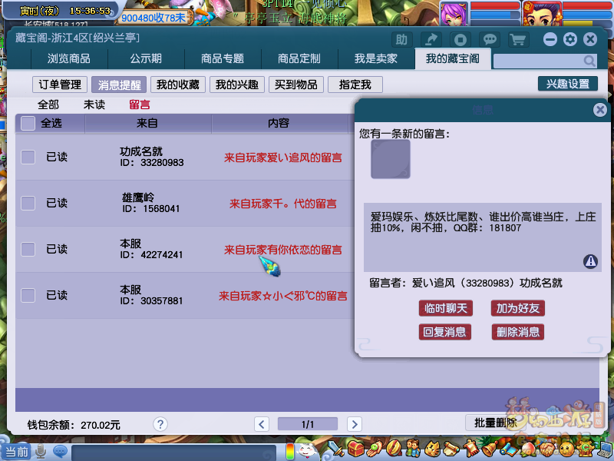This screenshot has height=461, width=614.
Task: Click the question mark help icon
Action: (x=160, y=424)
